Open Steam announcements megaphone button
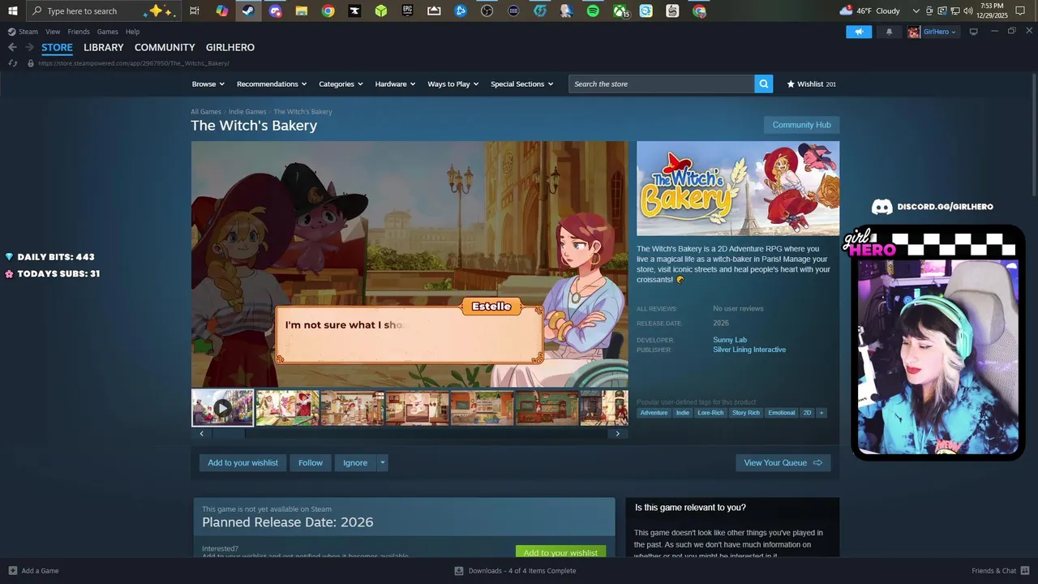 859,32
